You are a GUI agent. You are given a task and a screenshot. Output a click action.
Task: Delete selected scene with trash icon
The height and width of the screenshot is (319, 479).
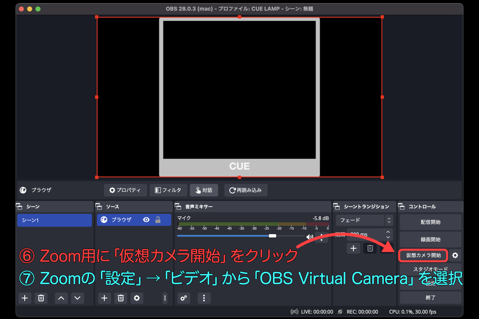(x=41, y=298)
